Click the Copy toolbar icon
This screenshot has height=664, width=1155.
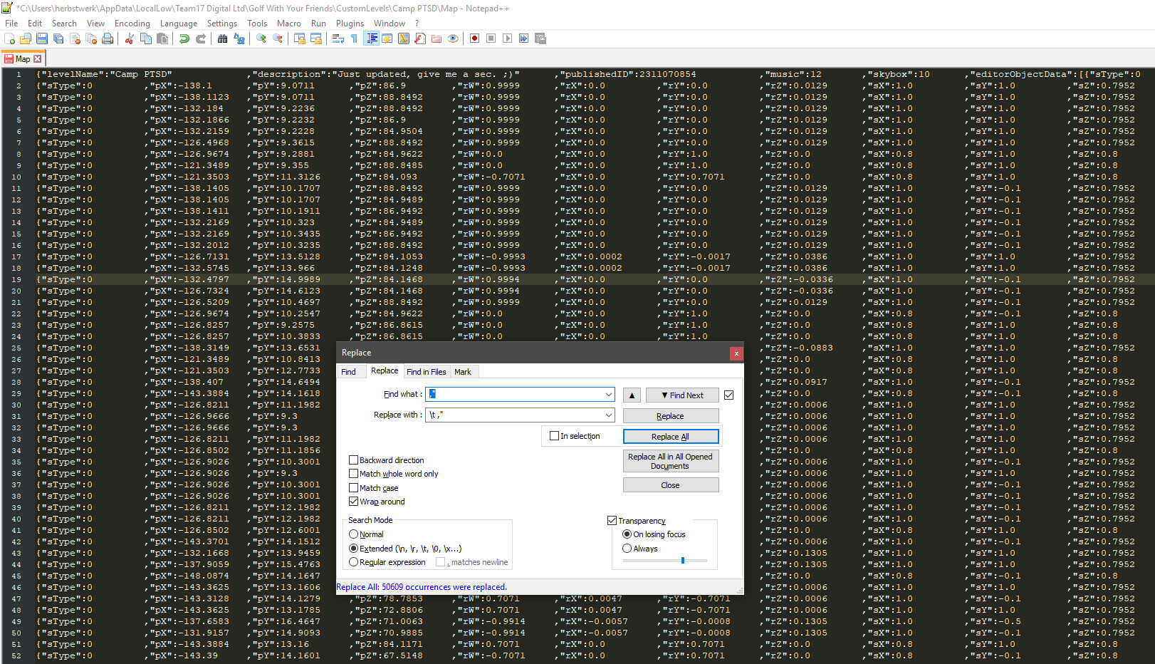(146, 38)
